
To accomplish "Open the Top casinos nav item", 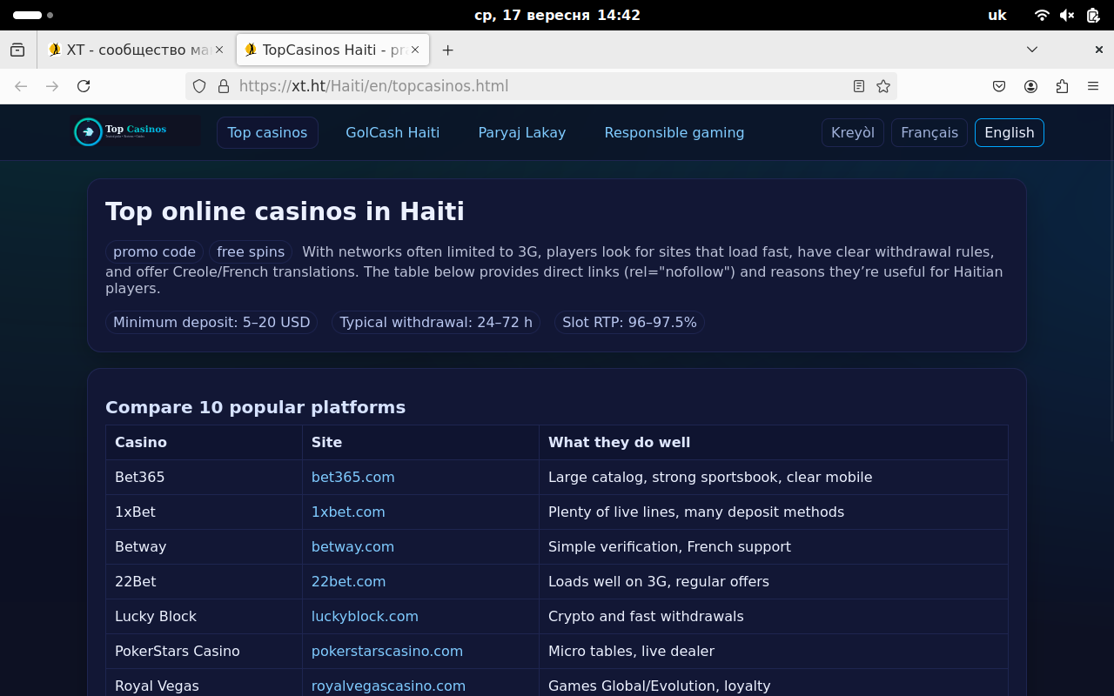I will click(267, 132).
